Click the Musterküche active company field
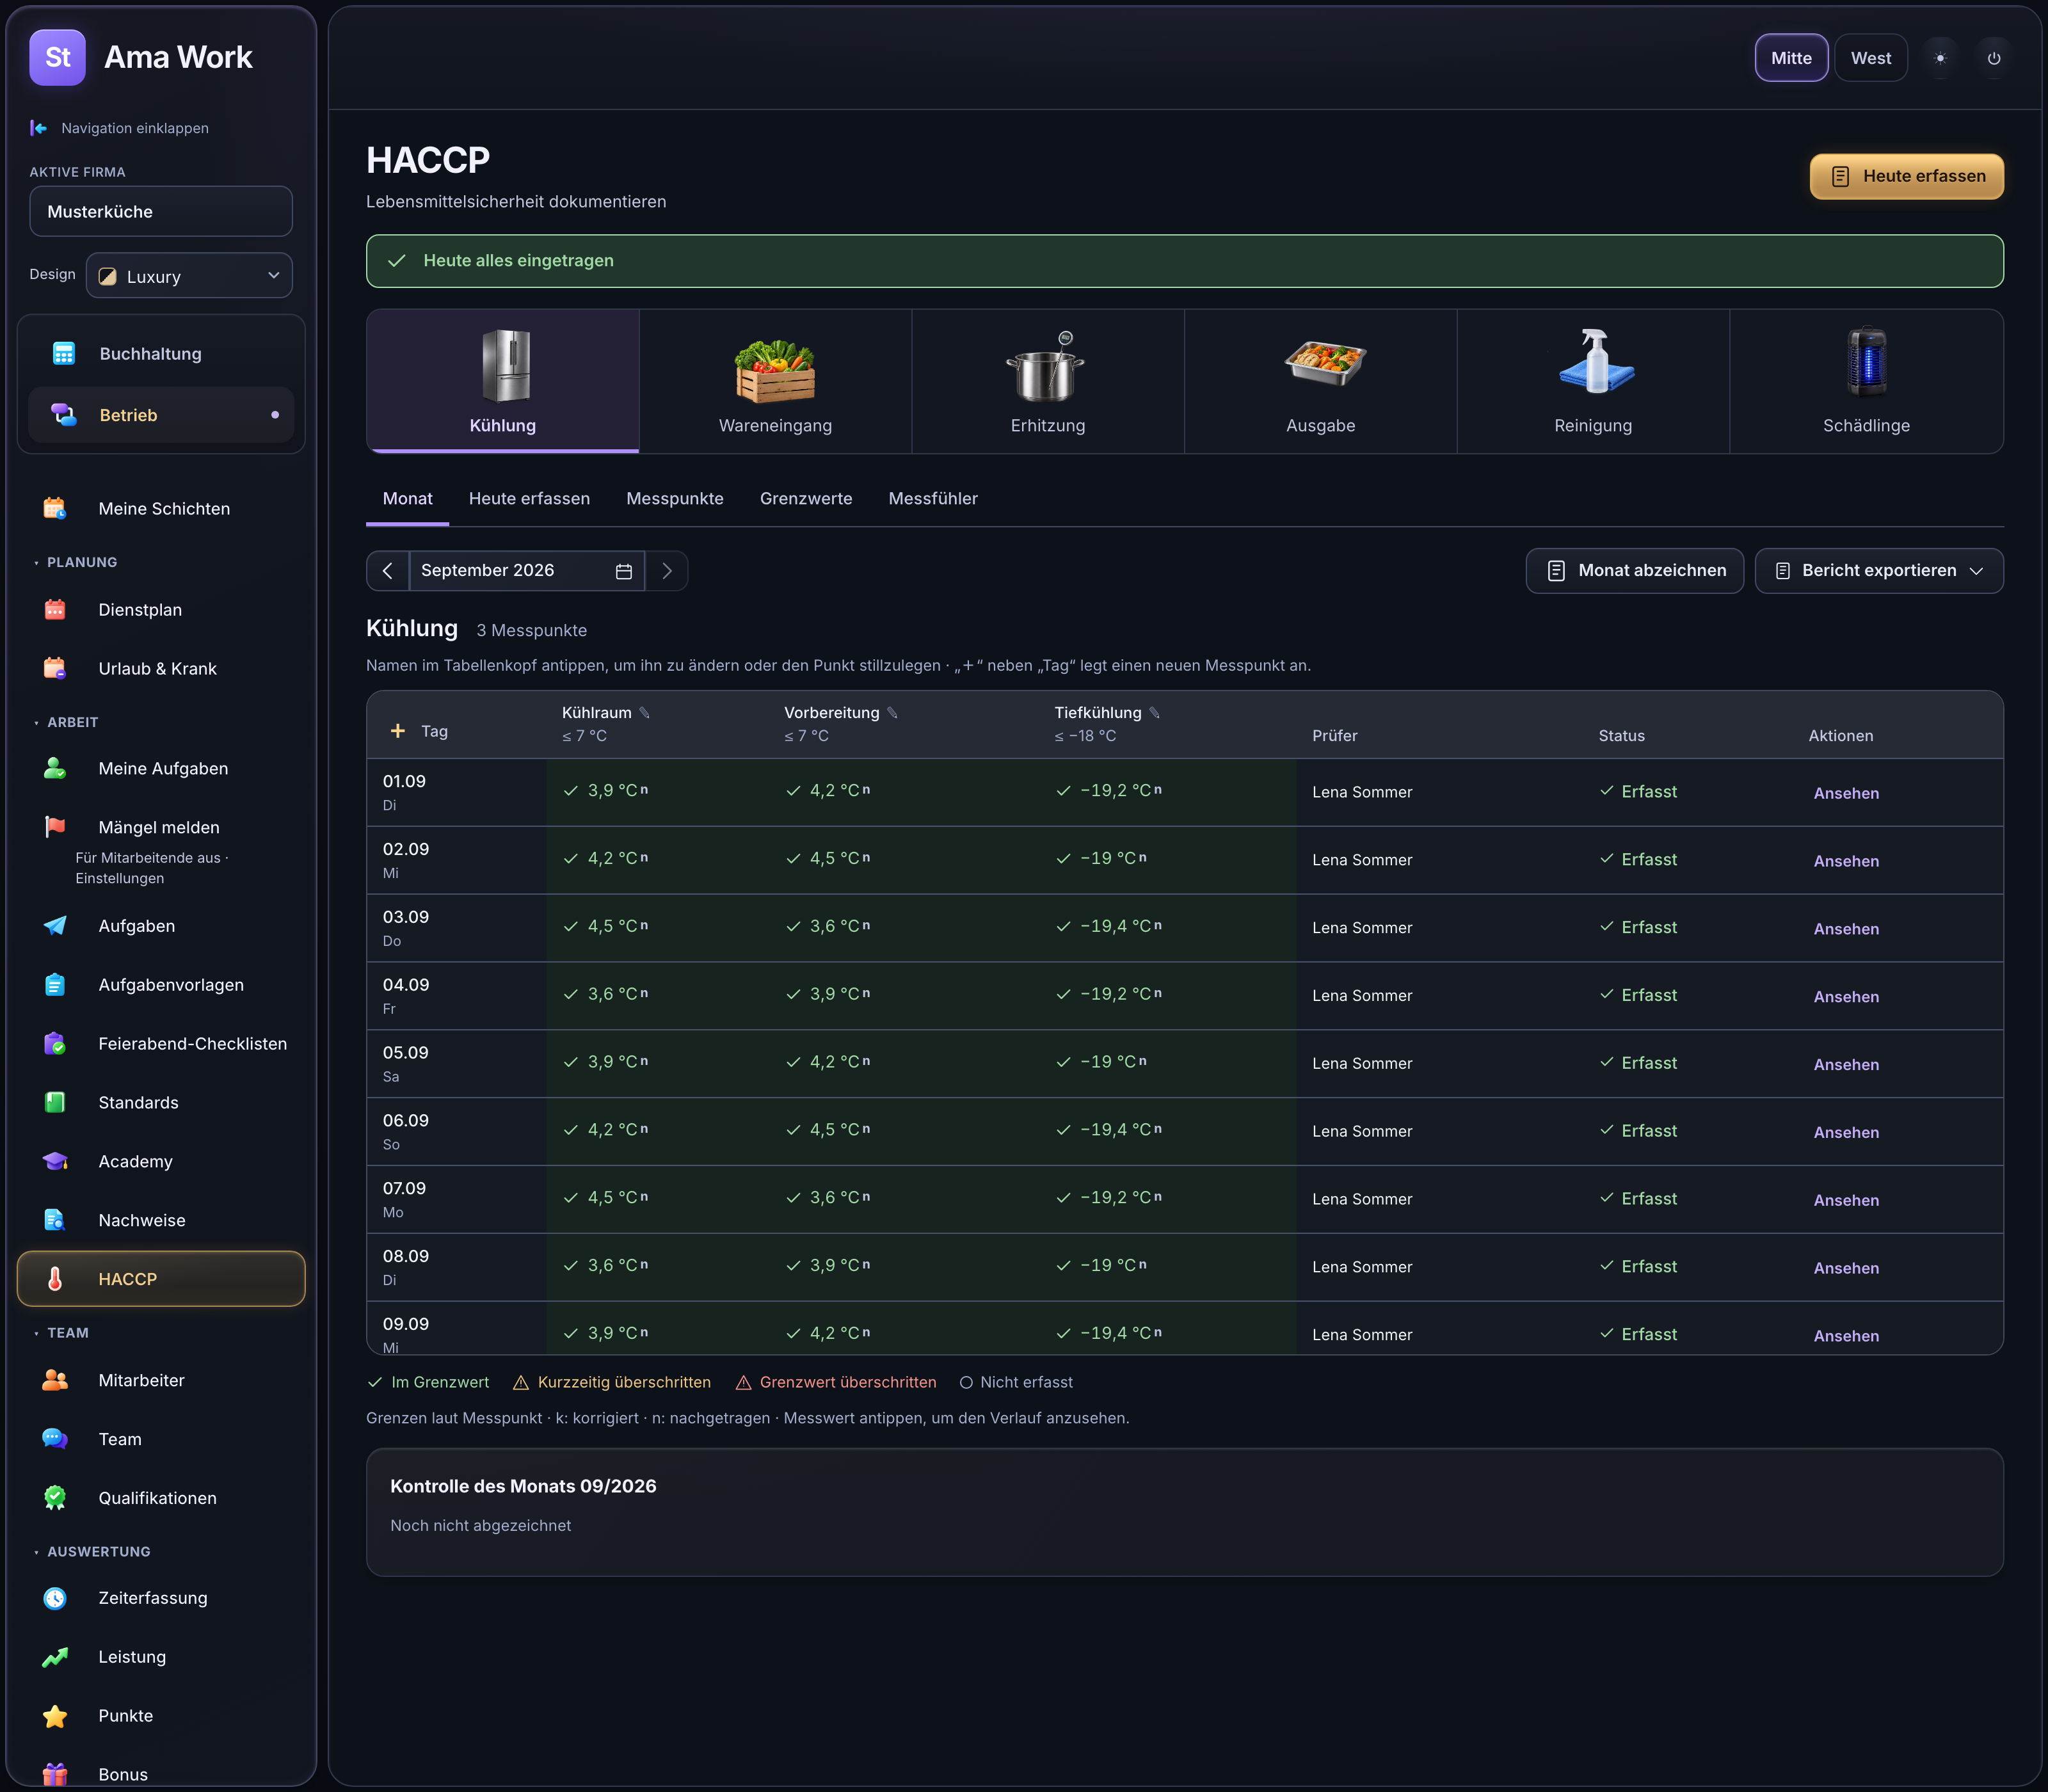The width and height of the screenshot is (2048, 1792). click(161, 212)
